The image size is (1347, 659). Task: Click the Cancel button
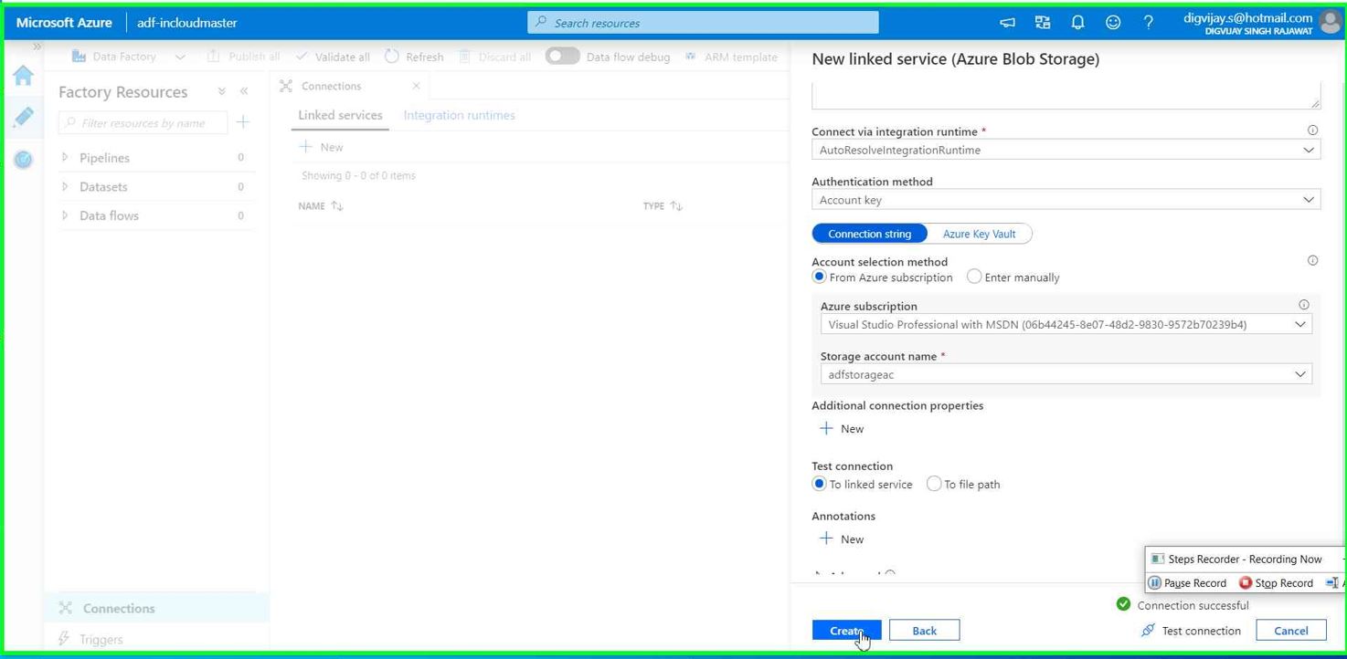(x=1290, y=631)
